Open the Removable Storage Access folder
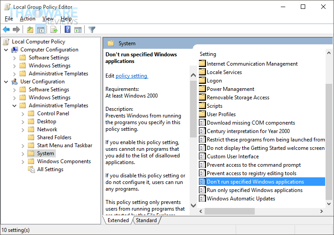The image size is (334, 235). pyautogui.click(x=238, y=98)
